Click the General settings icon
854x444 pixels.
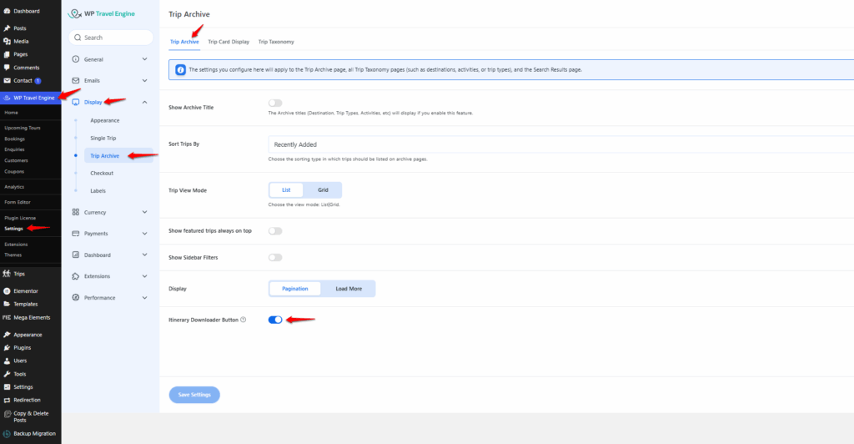[76, 59]
